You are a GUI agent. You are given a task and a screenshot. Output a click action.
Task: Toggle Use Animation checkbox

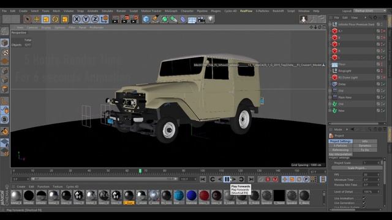click(364, 198)
